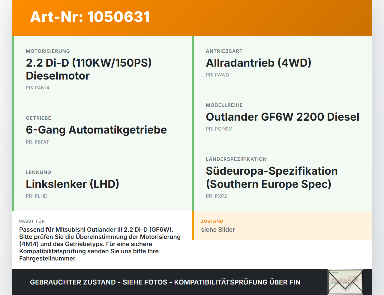The width and height of the screenshot is (384, 295).
Task: Select the article number heading 'Art-Nr: 1050631'
Action: [90, 17]
